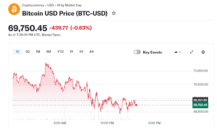Image resolution: width=217 pixels, height=131 pixels.
Task: Switch to the 5D time range
Action: coord(27,52)
